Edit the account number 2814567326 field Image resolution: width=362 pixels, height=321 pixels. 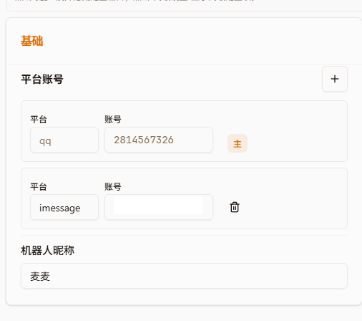(159, 140)
